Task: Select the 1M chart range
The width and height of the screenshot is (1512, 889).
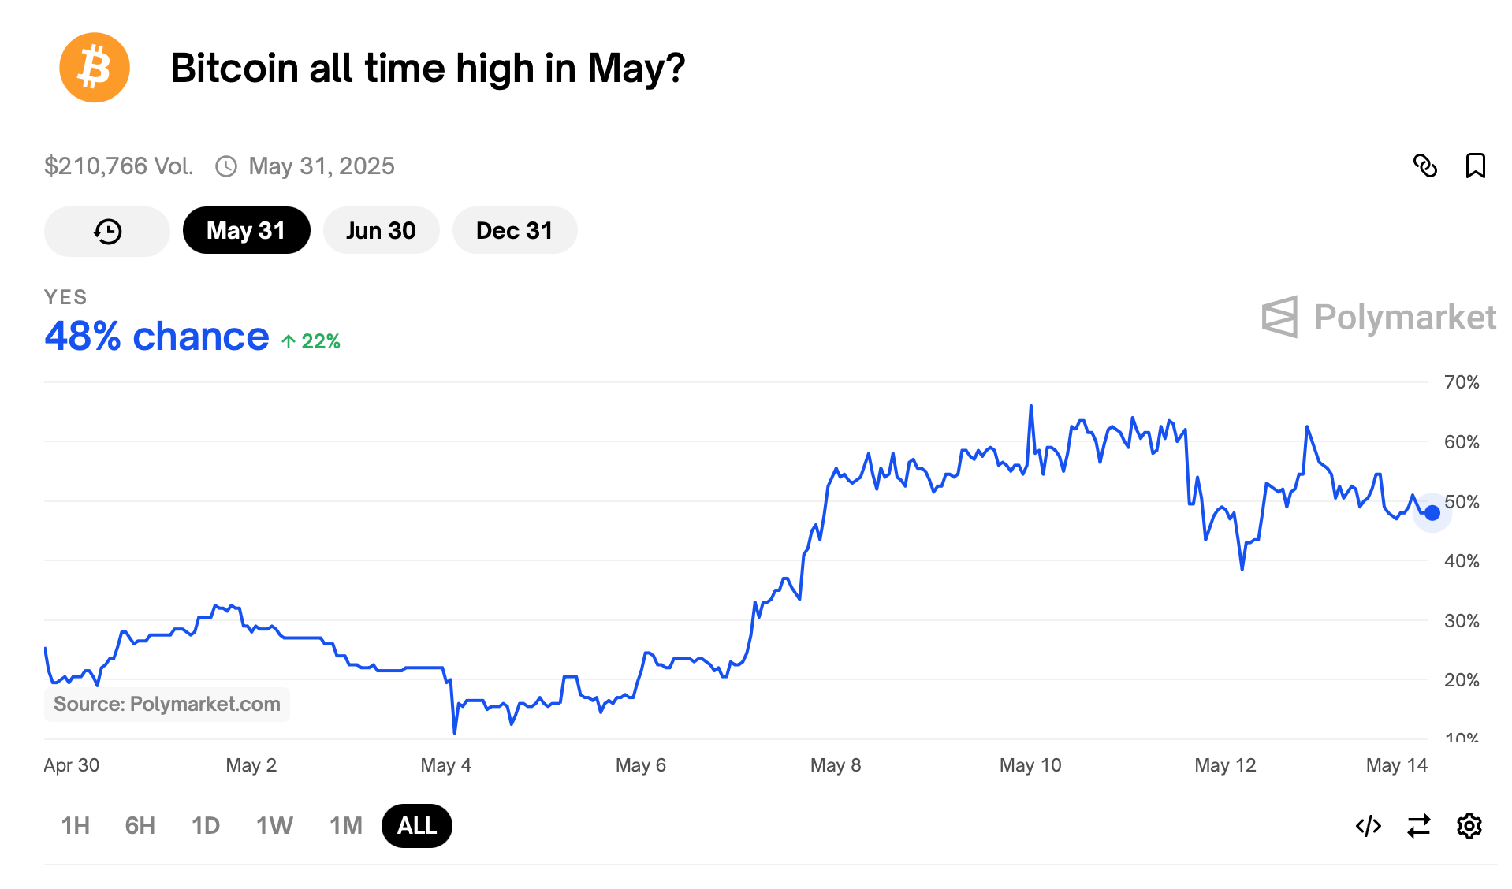Action: click(x=345, y=826)
